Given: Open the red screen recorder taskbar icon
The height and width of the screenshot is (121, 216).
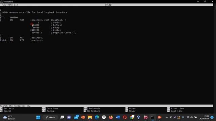Looking at the screenshot, I should point(160,117).
